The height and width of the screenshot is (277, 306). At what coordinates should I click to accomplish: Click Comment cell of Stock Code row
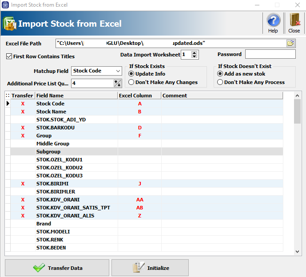click(x=222, y=104)
